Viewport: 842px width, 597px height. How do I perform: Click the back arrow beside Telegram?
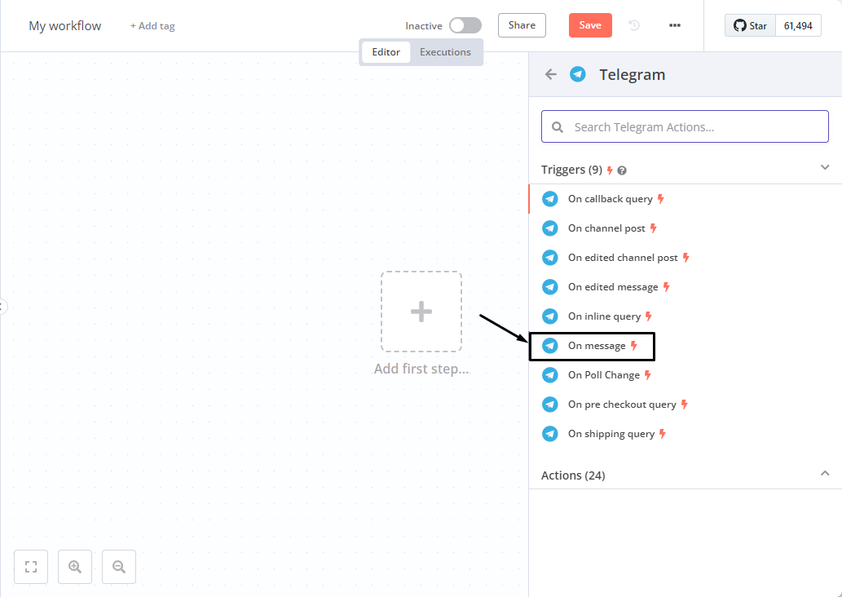click(551, 74)
